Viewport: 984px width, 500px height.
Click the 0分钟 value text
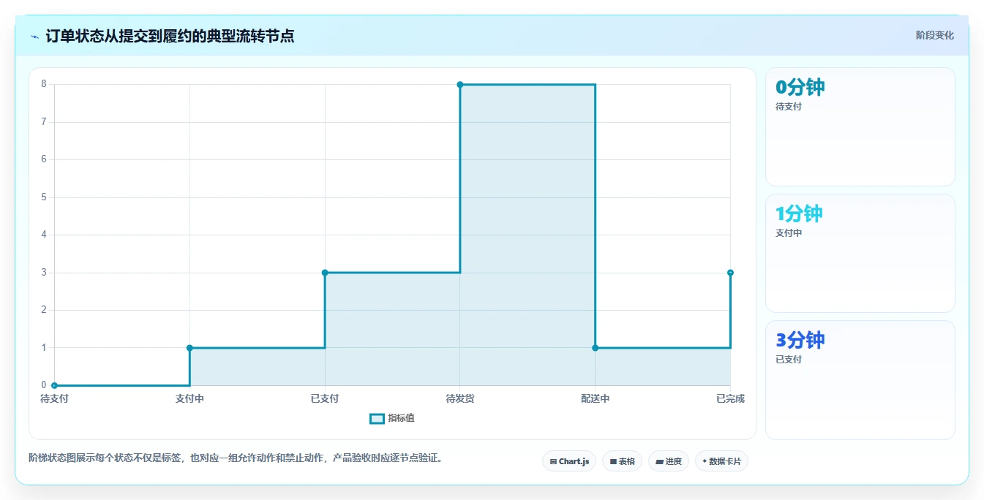tap(800, 87)
